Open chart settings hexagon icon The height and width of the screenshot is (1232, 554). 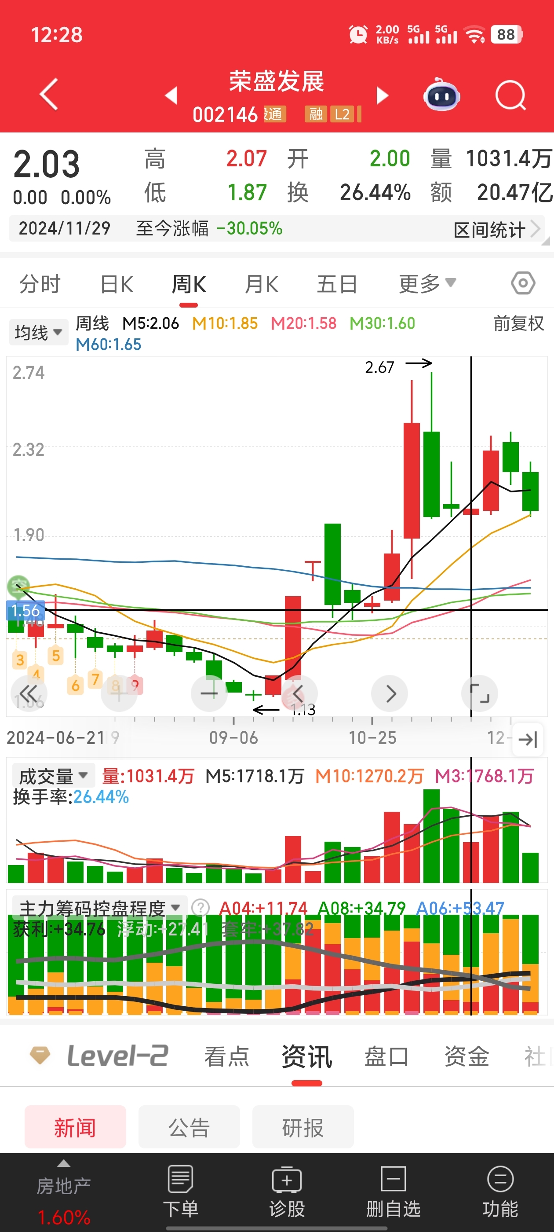tap(523, 283)
